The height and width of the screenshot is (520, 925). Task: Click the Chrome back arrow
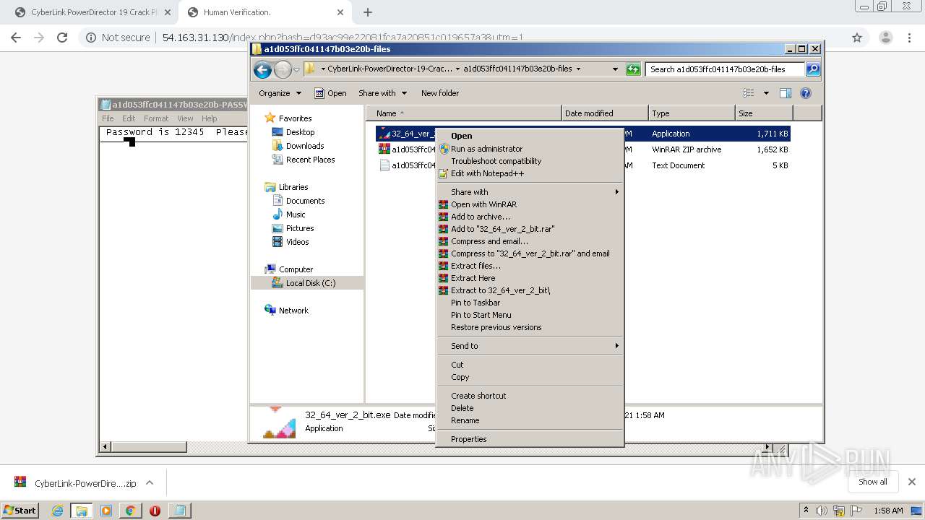click(16, 38)
